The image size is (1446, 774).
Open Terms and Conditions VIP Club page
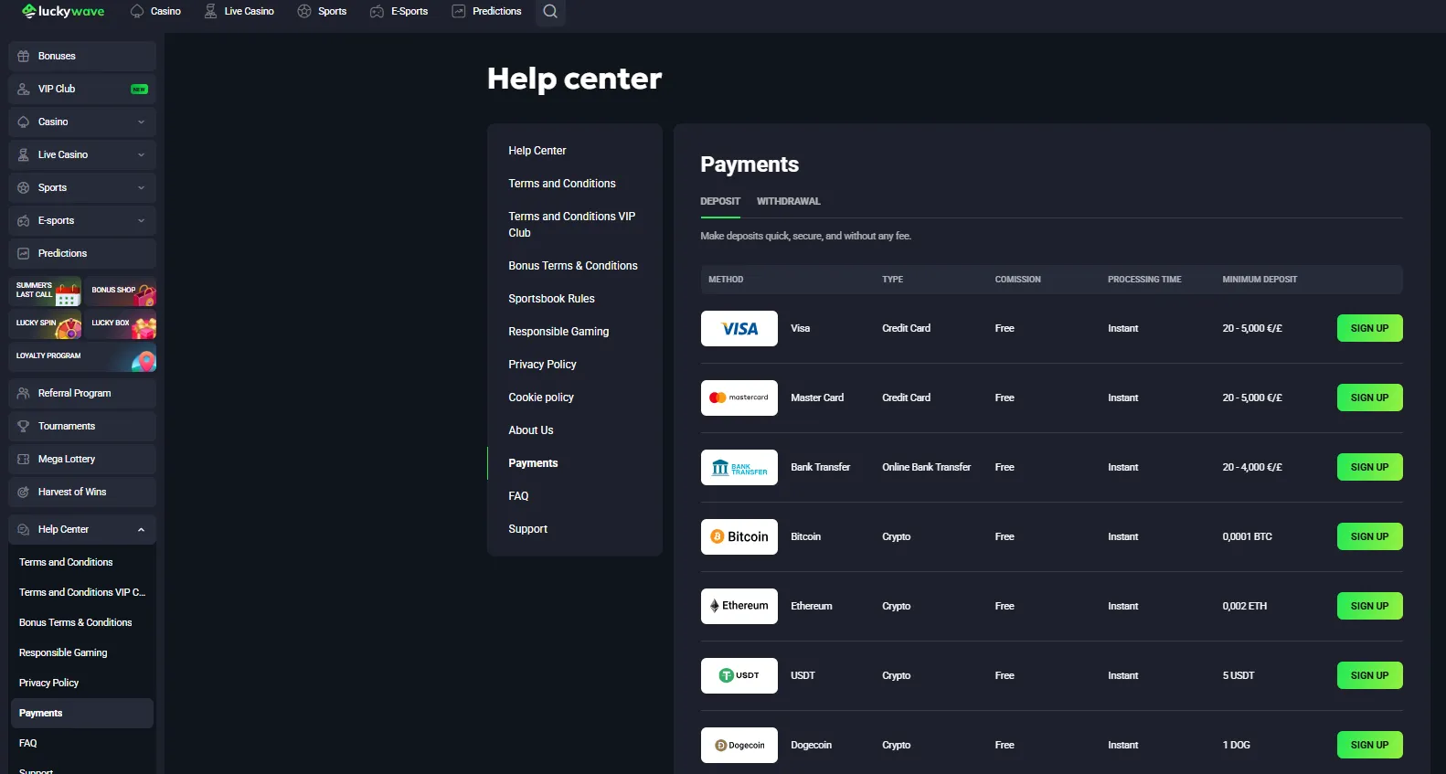pos(572,225)
